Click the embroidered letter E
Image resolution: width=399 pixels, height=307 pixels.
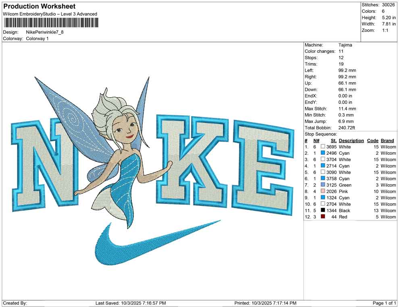tap(262, 165)
